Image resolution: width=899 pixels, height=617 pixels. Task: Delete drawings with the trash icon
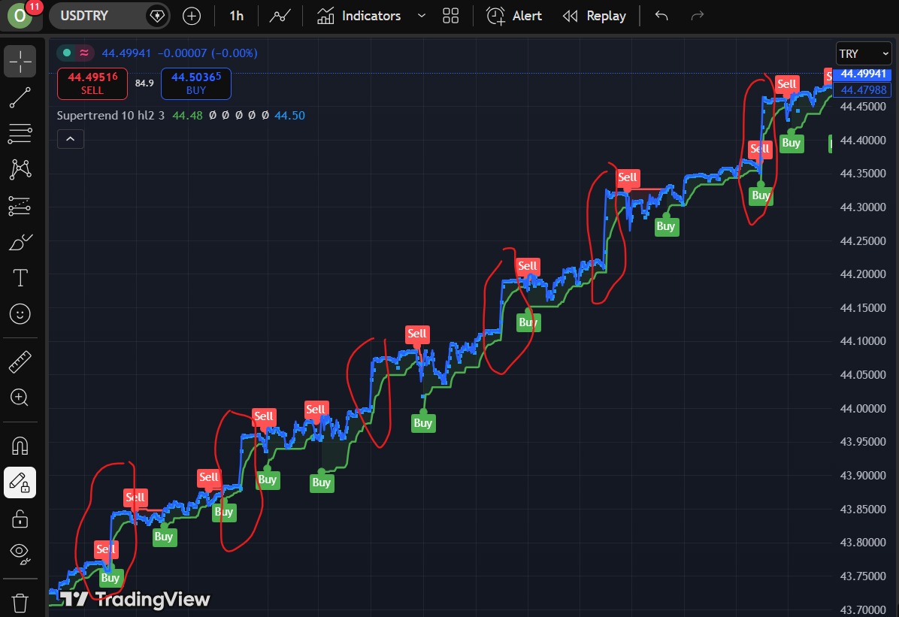(20, 602)
